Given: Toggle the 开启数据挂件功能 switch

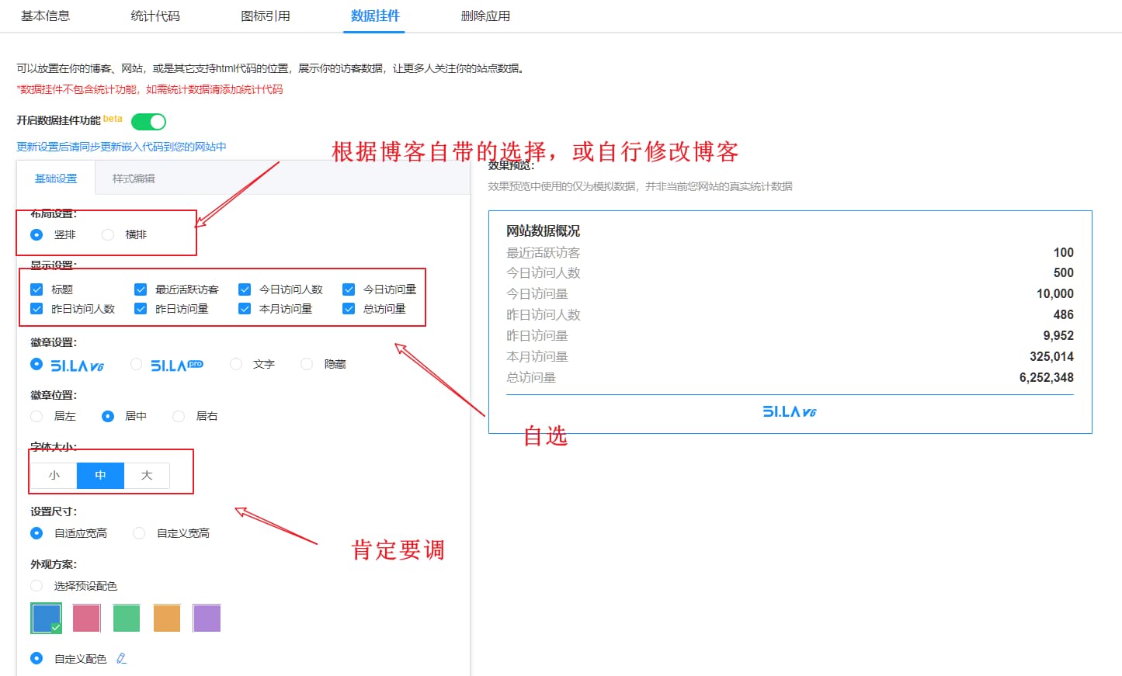Looking at the screenshot, I should click(148, 122).
